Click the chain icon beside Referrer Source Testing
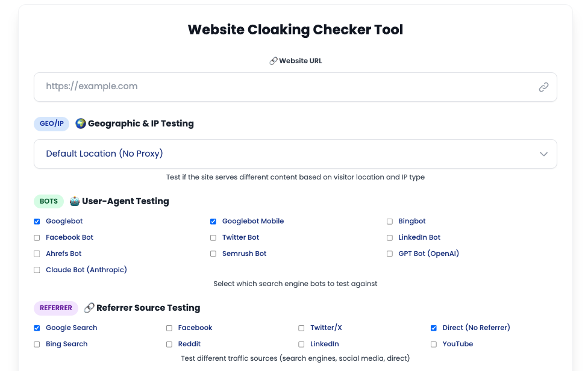The height and width of the screenshot is (371, 588). tap(89, 308)
